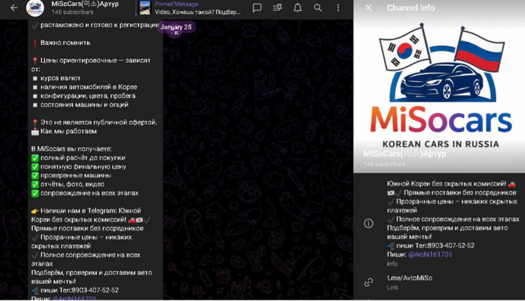The image size is (525, 301).
Task: Open the MiSoCars channel avatar
Action: (x=35, y=8)
